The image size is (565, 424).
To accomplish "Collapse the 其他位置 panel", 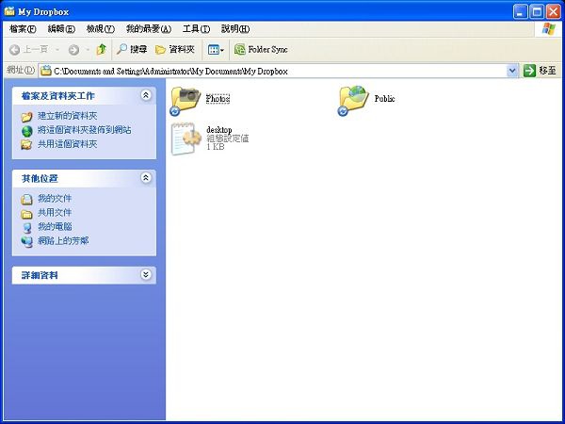I will 145,177.
